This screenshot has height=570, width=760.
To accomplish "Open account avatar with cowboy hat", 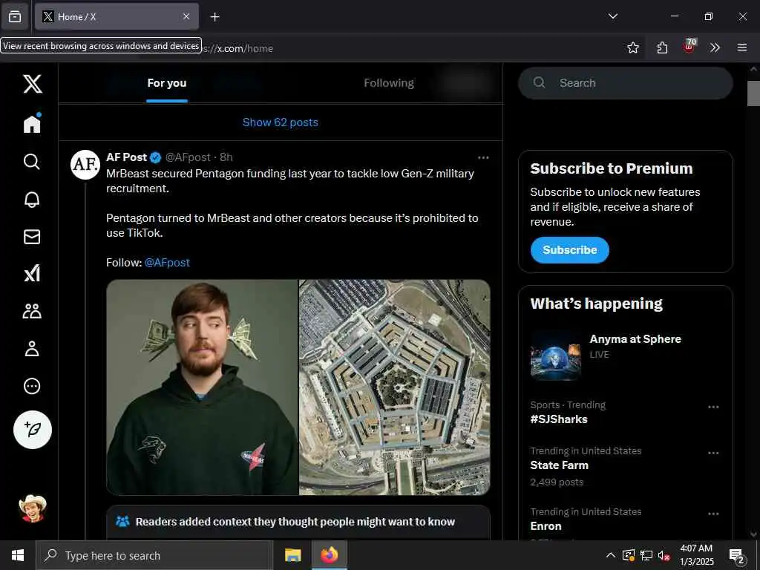I will click(x=33, y=508).
